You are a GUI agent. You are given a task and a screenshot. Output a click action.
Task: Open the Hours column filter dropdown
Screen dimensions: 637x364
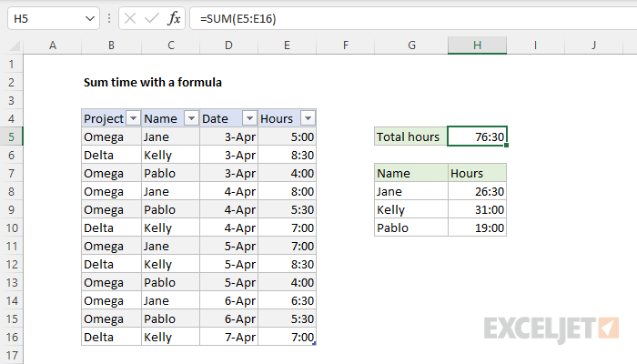308,118
